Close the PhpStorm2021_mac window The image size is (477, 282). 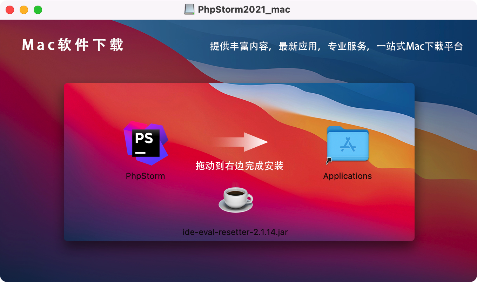10,10
